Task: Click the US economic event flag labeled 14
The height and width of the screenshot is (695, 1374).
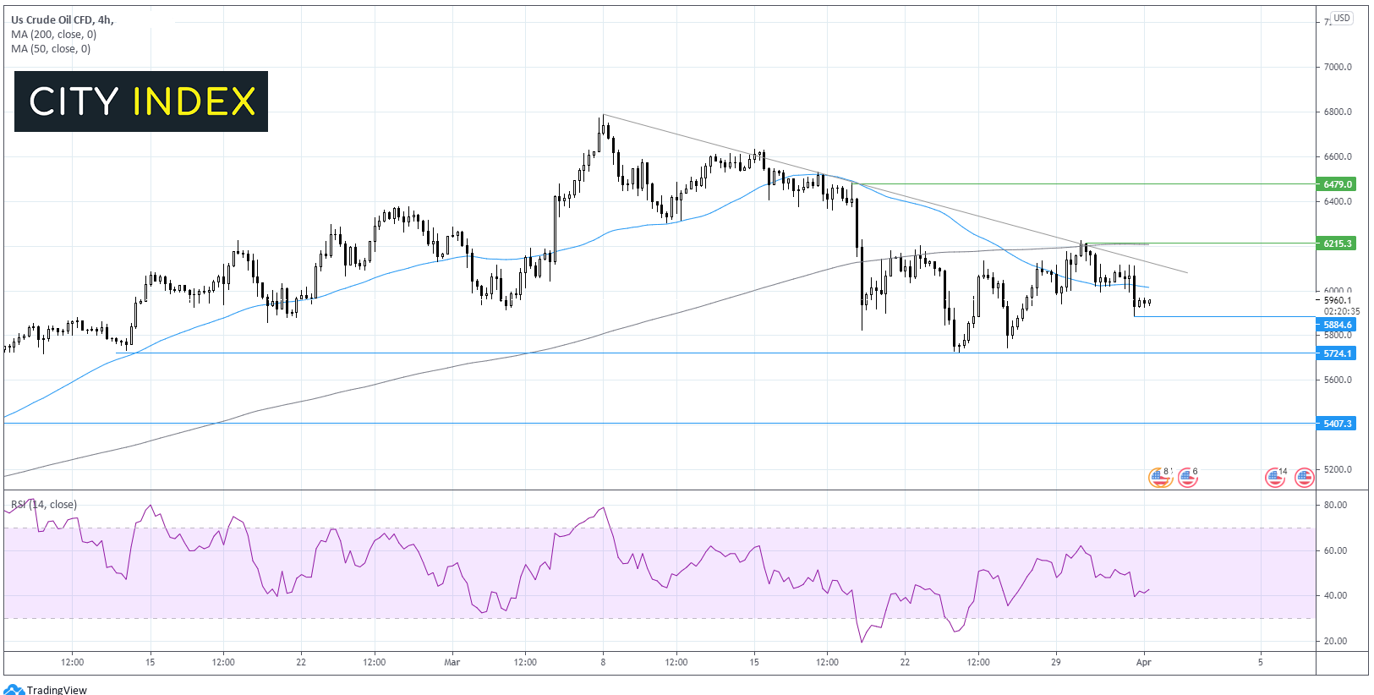Action: [1275, 478]
